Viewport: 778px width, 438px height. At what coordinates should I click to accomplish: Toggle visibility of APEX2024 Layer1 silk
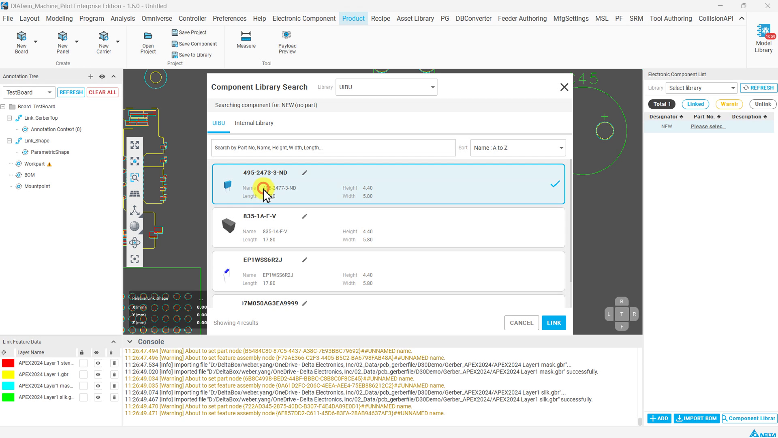coord(98,397)
